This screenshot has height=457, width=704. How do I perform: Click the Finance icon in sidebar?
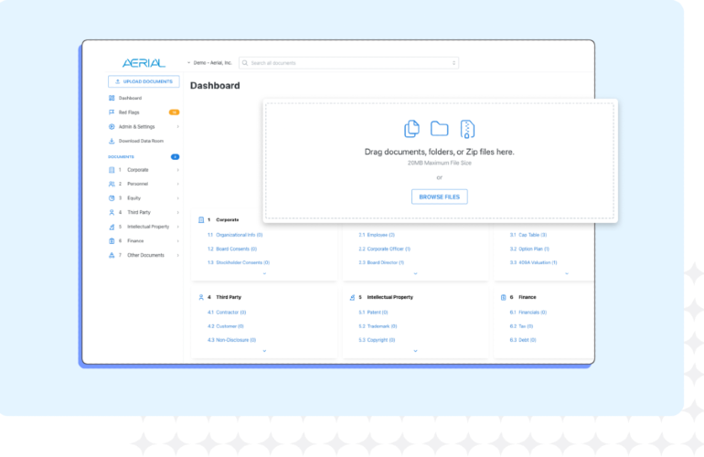112,241
